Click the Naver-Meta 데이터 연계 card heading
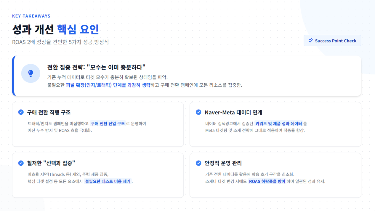The height and width of the screenshot is (211, 375). (233, 112)
